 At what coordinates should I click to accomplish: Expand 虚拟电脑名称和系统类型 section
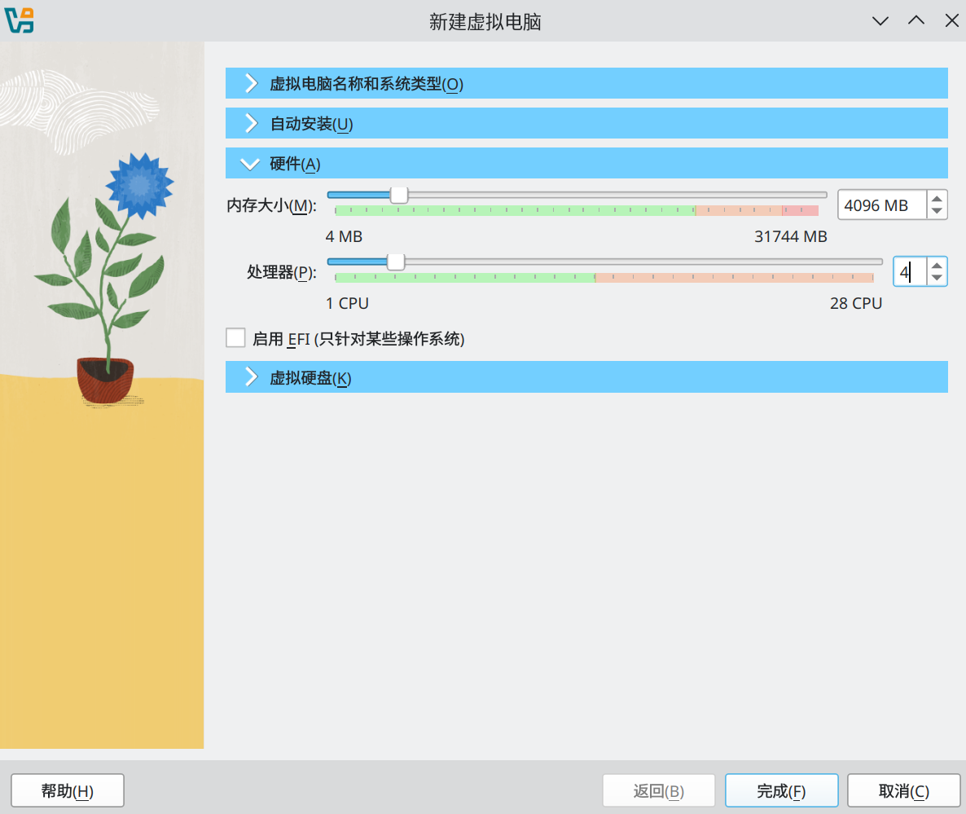[x=586, y=83]
